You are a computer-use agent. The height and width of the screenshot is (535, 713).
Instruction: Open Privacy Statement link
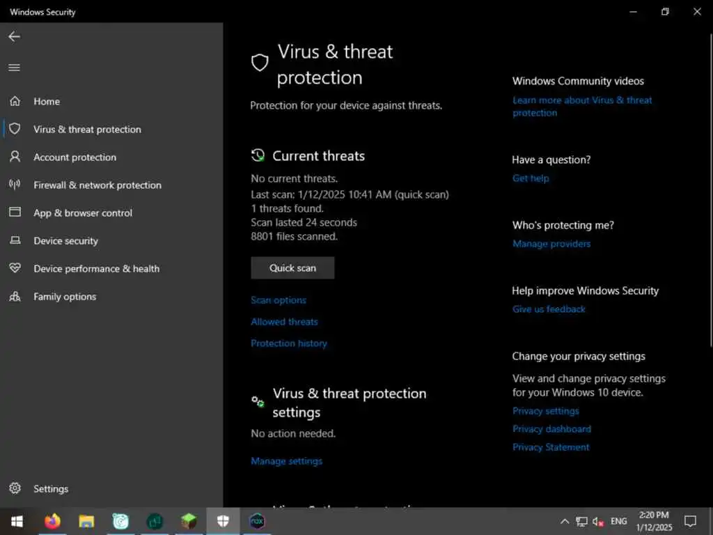click(x=551, y=447)
